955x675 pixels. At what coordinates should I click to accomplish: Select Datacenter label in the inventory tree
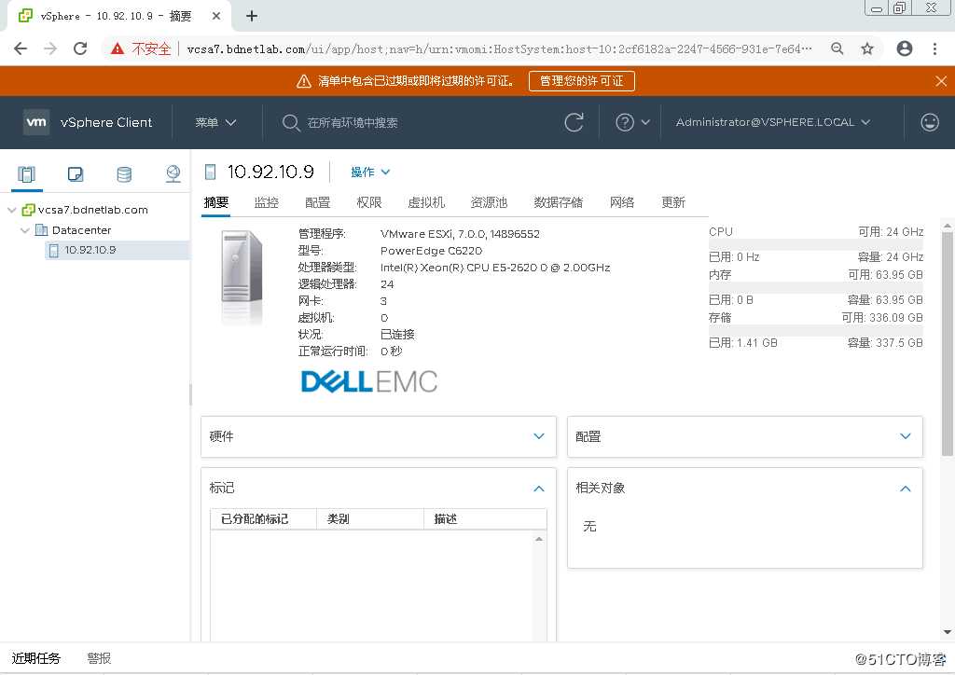[82, 230]
